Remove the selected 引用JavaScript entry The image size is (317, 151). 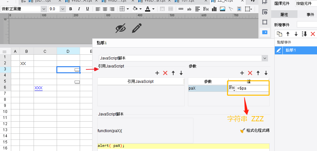click(x=165, y=73)
